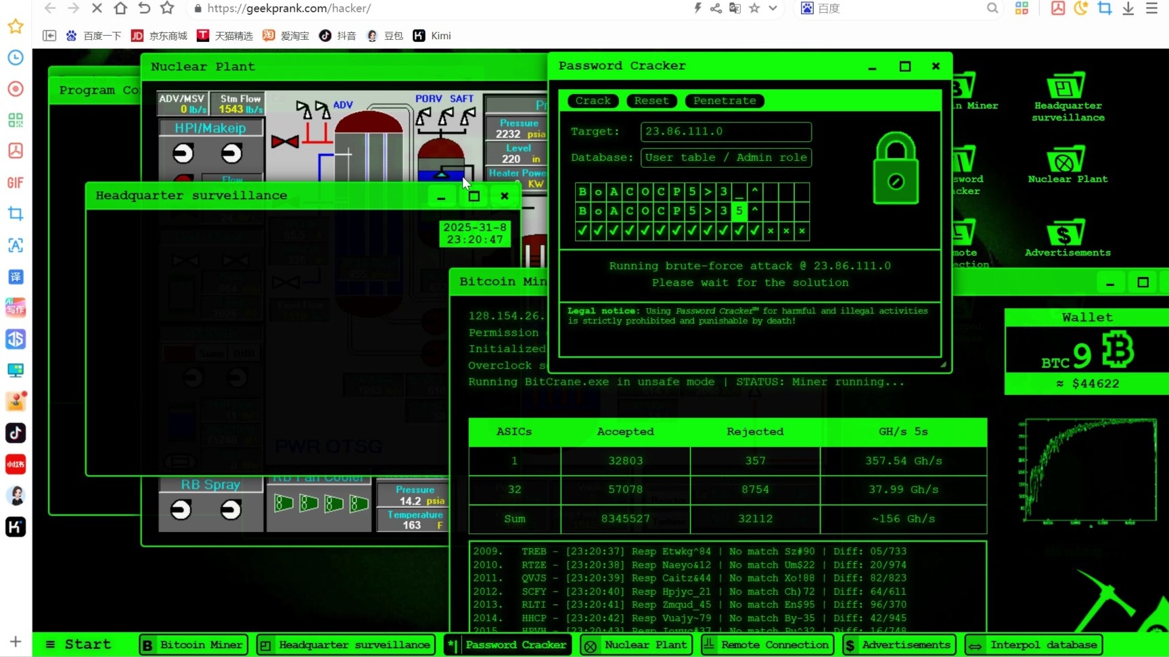Click the Crack button
Viewport: 1169px width, 657px height.
[x=593, y=101]
